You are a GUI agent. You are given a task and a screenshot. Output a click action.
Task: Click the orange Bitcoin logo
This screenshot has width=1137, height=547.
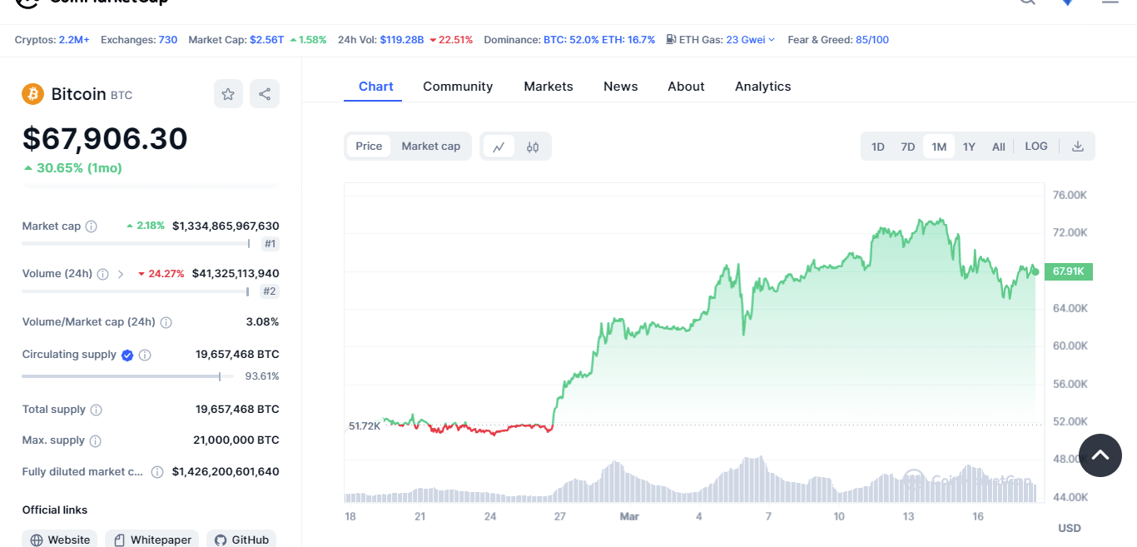pyautogui.click(x=32, y=94)
